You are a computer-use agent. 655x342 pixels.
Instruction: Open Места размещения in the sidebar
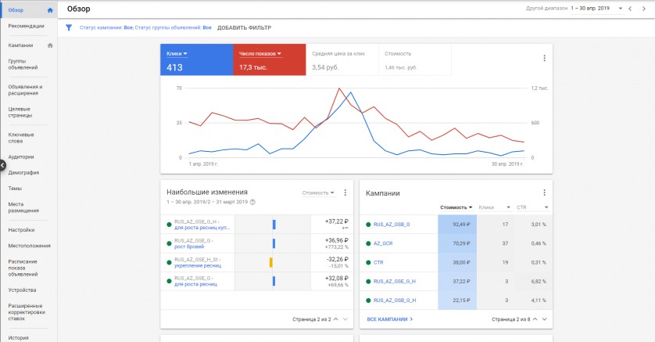[x=23, y=207]
